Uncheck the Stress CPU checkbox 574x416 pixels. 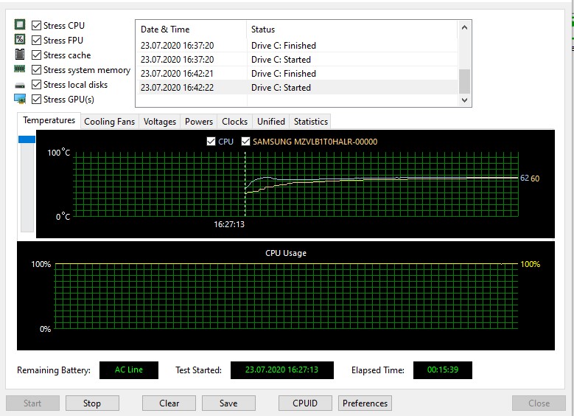click(x=36, y=25)
